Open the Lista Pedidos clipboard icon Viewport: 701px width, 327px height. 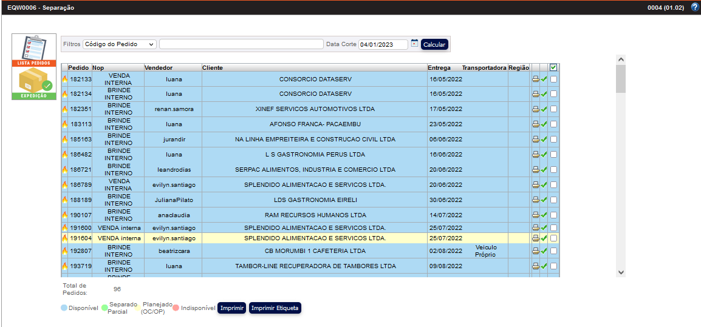click(34, 50)
